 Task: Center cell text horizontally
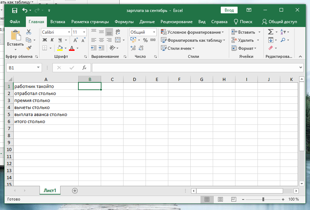click(x=101, y=40)
